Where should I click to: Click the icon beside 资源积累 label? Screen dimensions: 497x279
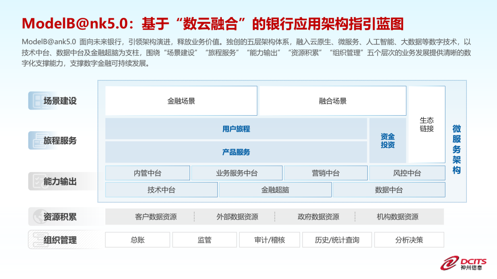[x=35, y=217]
